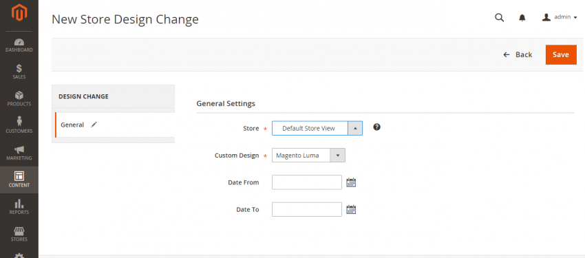Click the Store field label

(251, 128)
